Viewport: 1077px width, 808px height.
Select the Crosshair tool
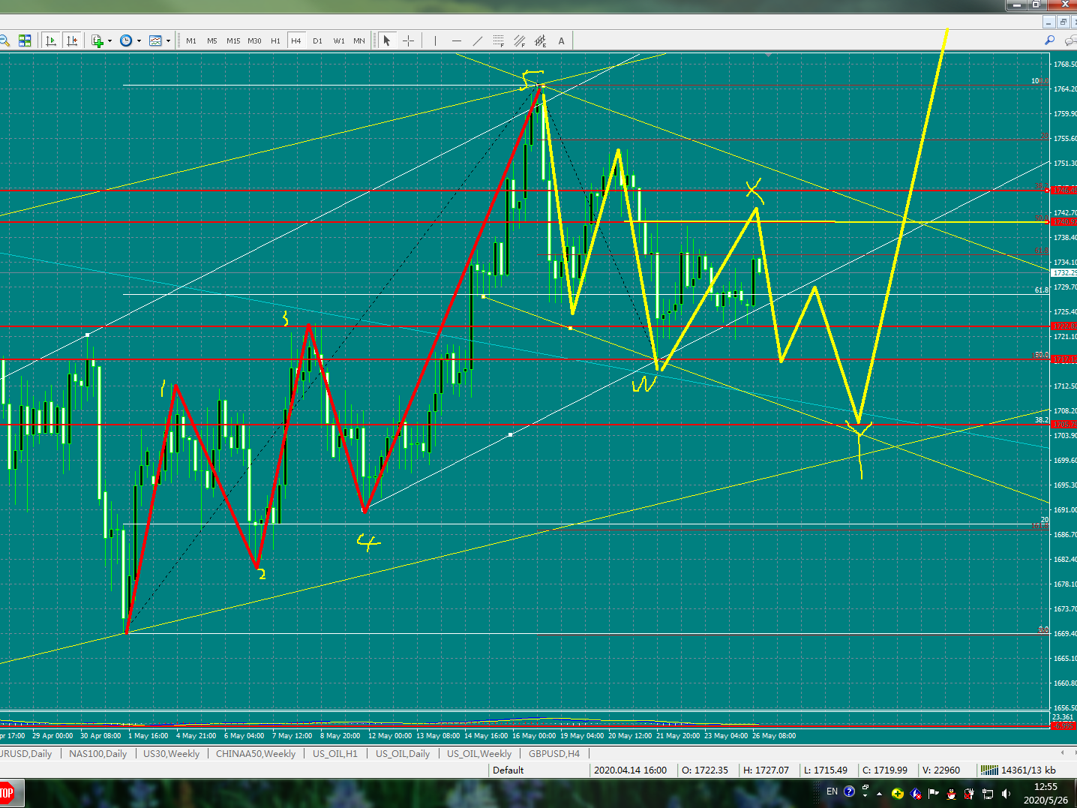click(x=408, y=41)
